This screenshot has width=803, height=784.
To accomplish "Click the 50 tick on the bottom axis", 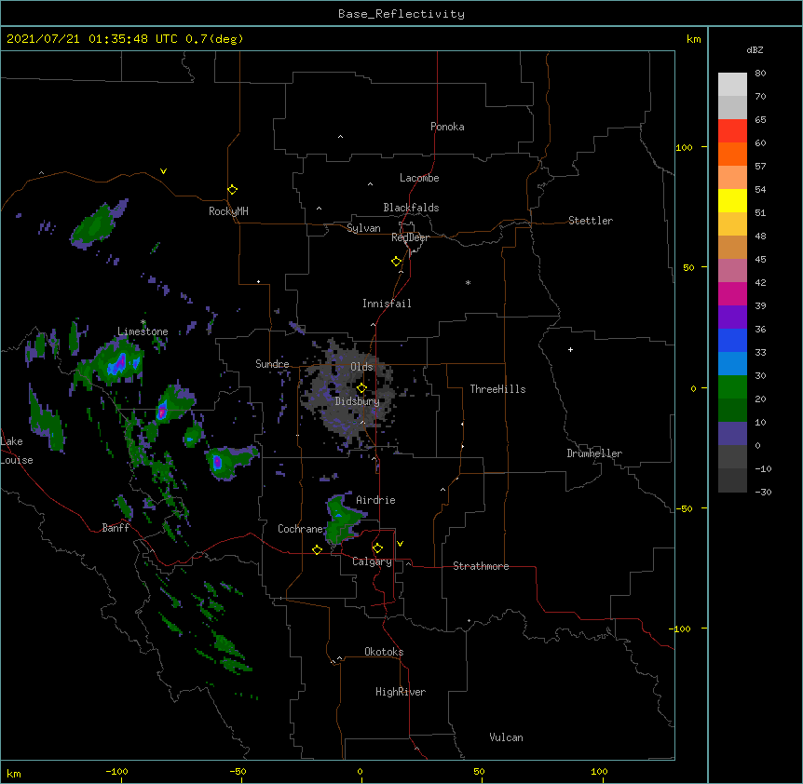I will tap(479, 771).
